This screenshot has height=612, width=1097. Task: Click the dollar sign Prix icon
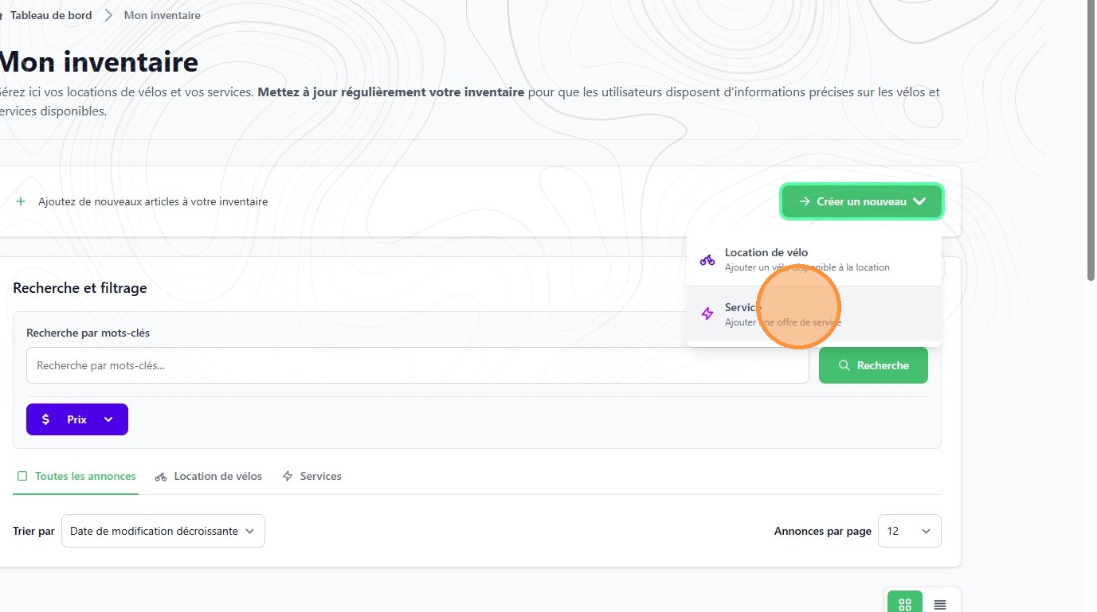[x=45, y=419]
